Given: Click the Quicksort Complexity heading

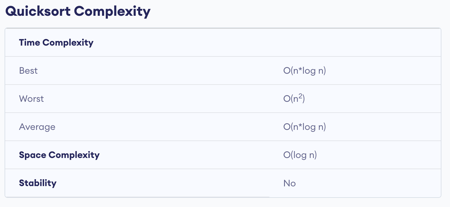Looking at the screenshot, I should 78,11.
